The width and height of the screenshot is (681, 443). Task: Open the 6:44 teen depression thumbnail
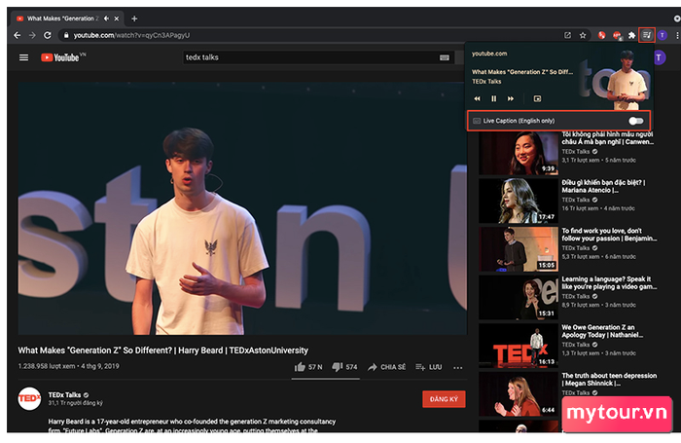coord(519,394)
